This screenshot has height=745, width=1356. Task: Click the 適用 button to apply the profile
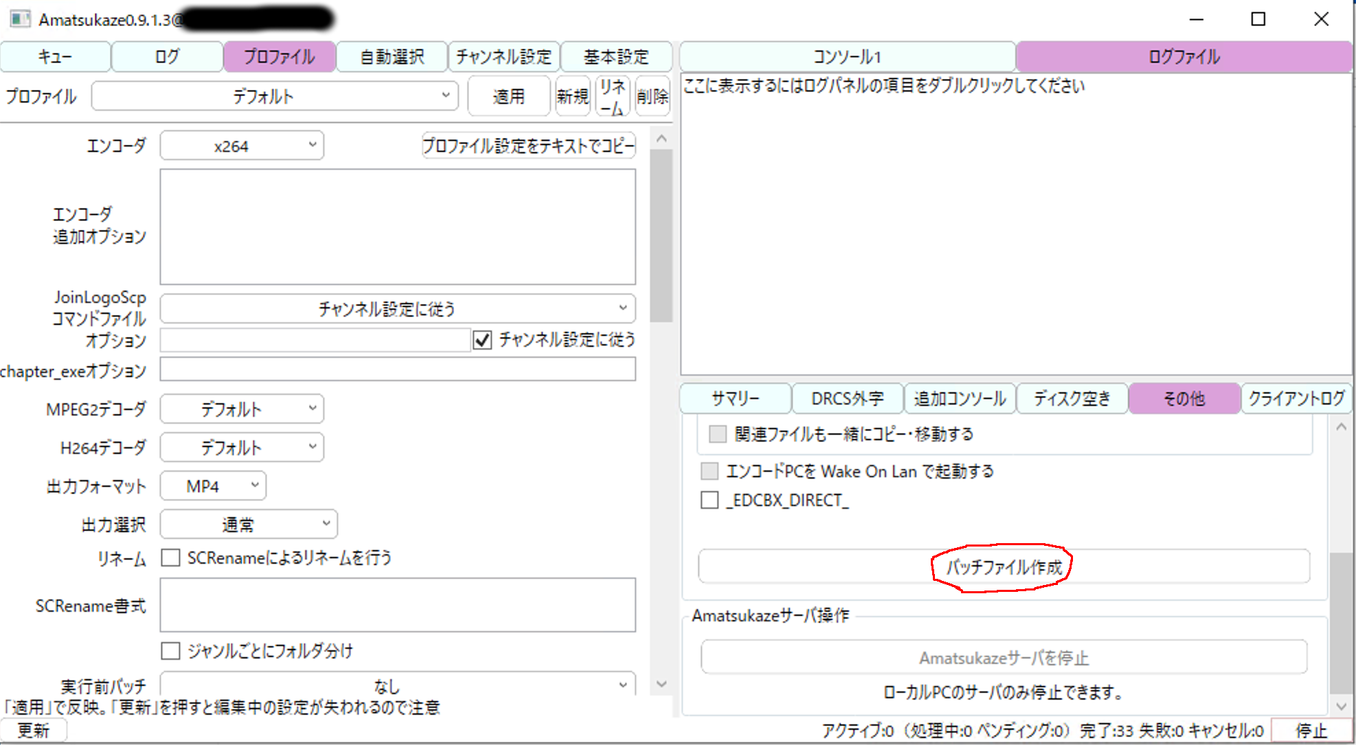coord(508,96)
